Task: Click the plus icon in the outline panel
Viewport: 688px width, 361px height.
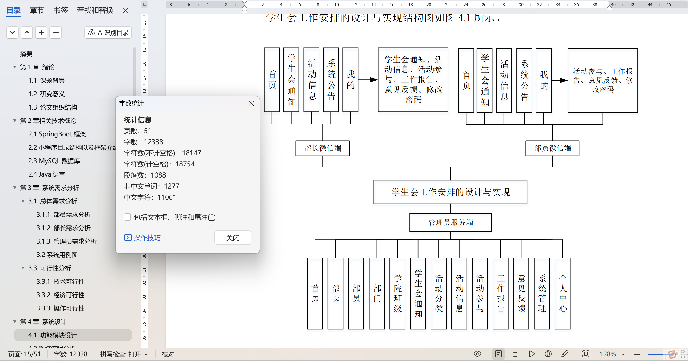Action: (x=41, y=33)
